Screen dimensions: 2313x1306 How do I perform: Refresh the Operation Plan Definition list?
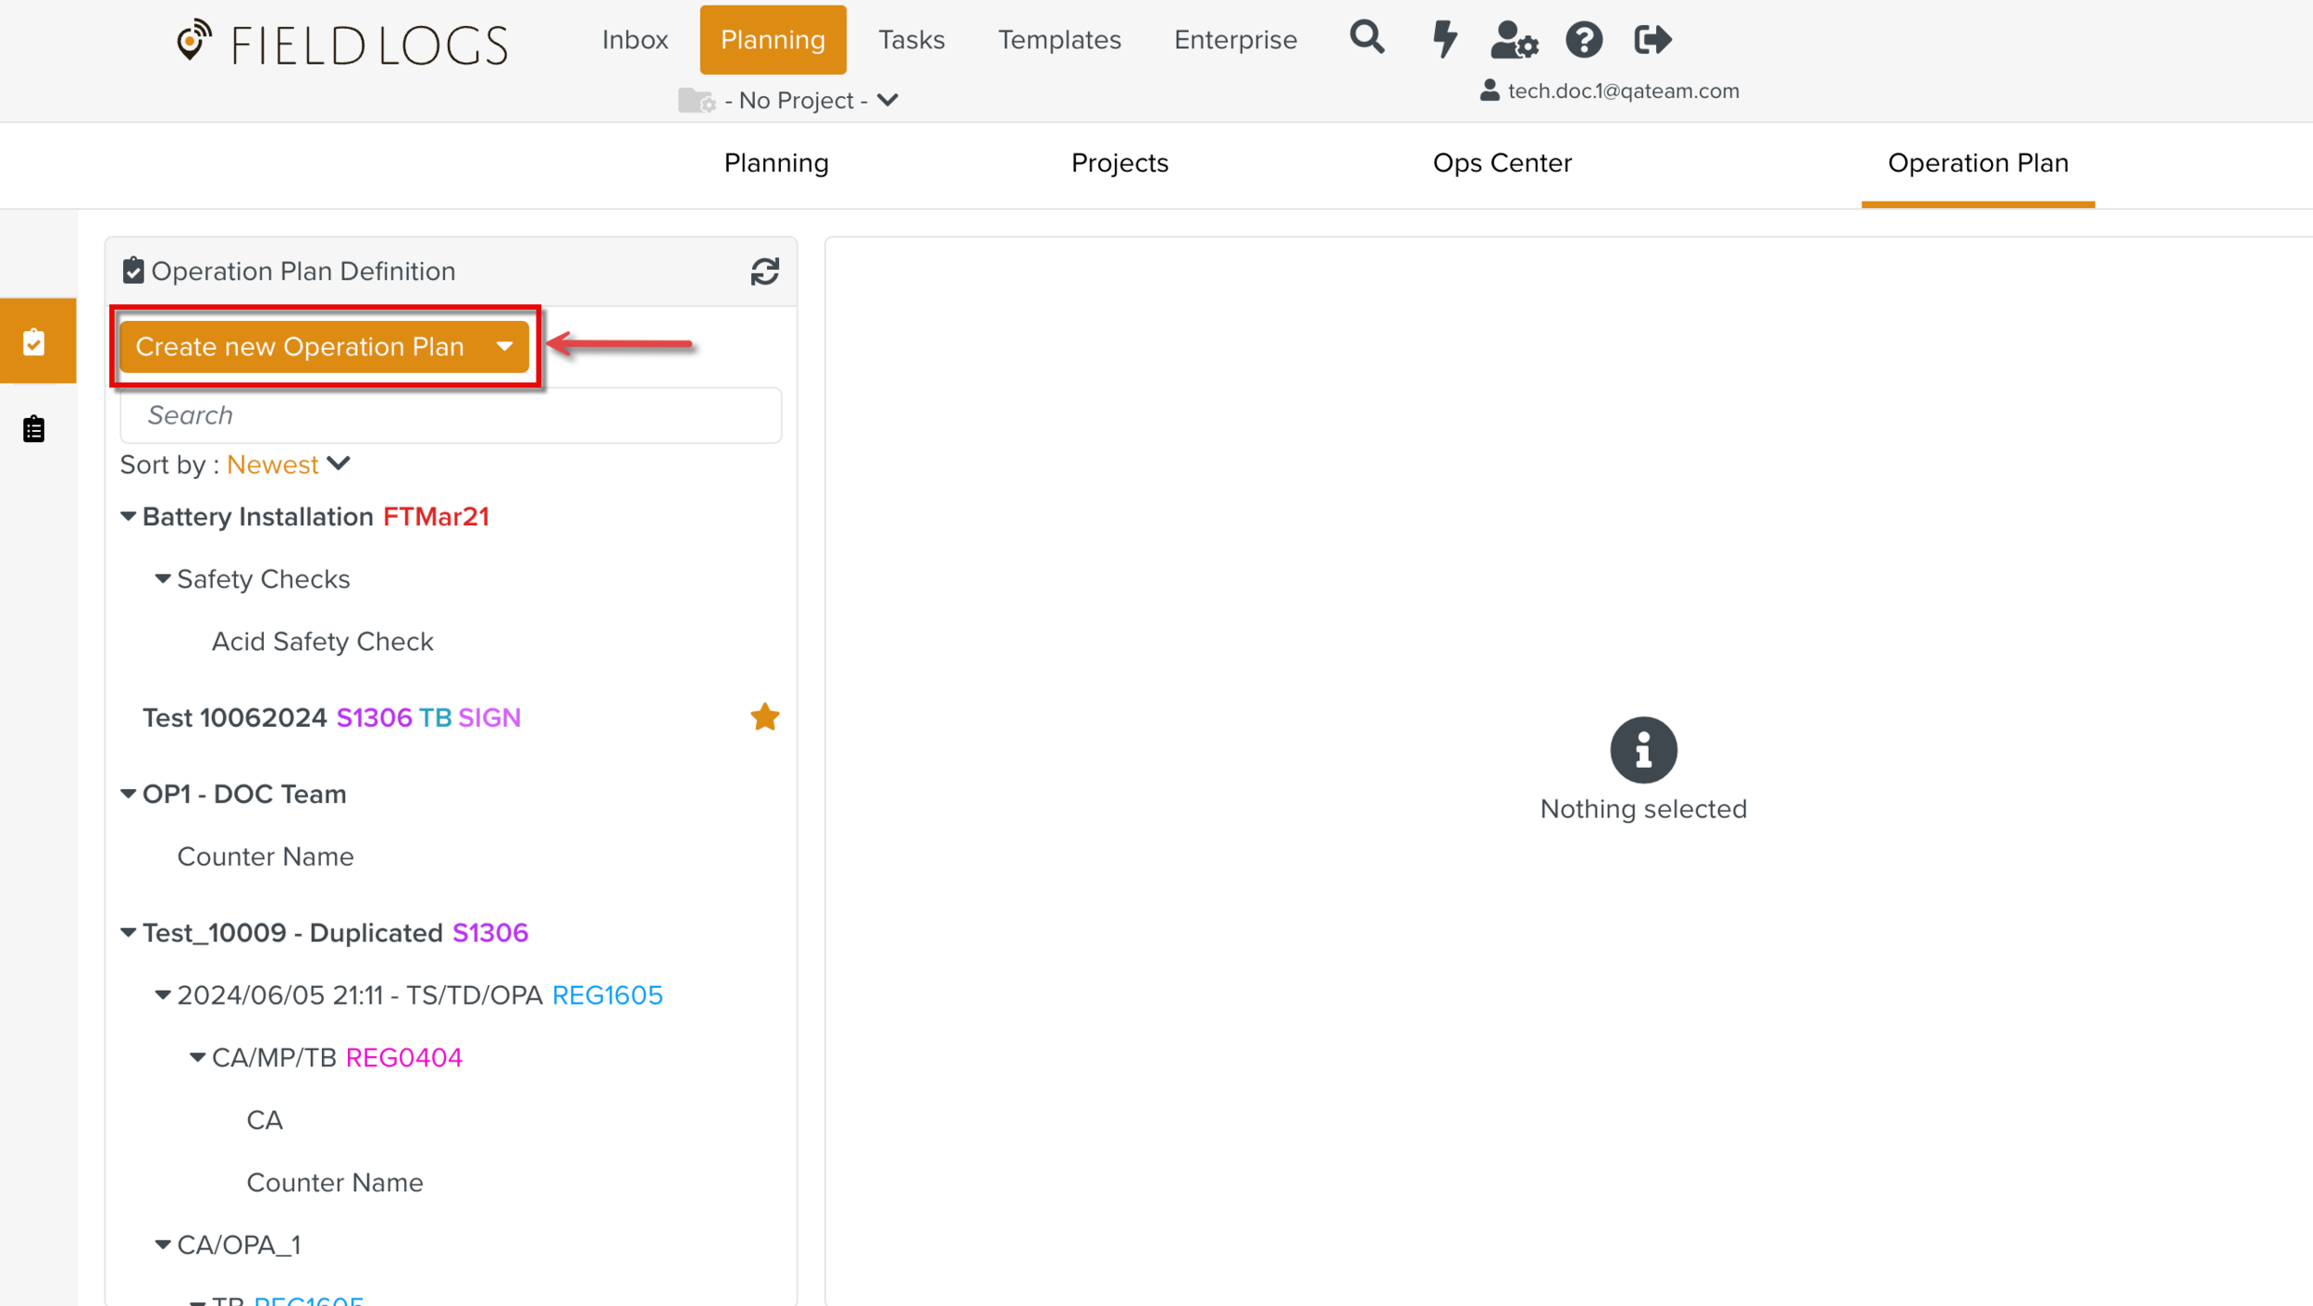[764, 271]
